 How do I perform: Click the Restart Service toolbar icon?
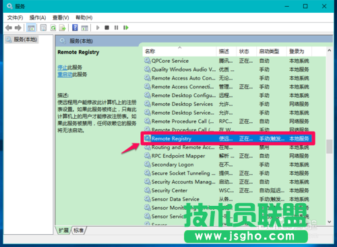pyautogui.click(x=126, y=28)
